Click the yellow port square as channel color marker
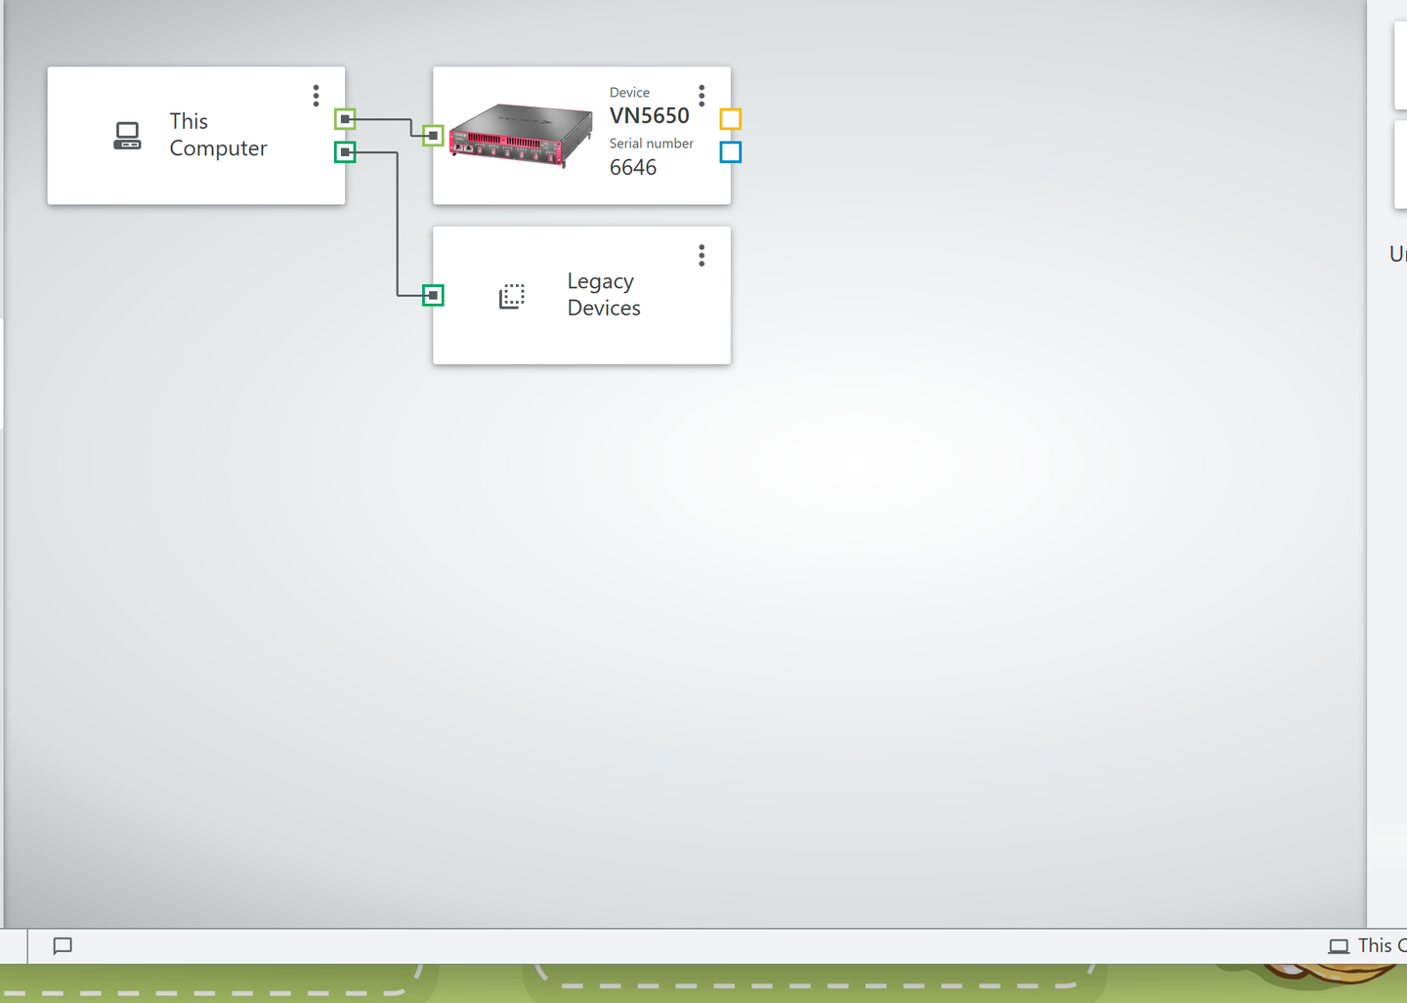Screen dimensions: 1407x1003 [x=731, y=118]
